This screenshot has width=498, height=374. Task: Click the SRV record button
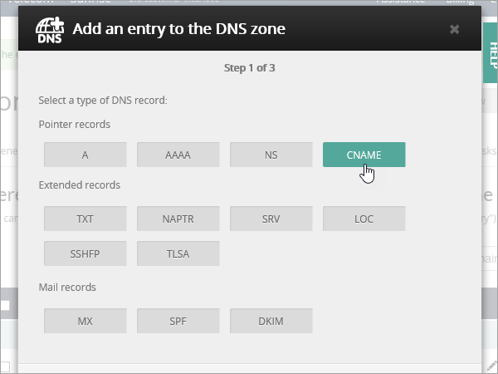(x=271, y=219)
